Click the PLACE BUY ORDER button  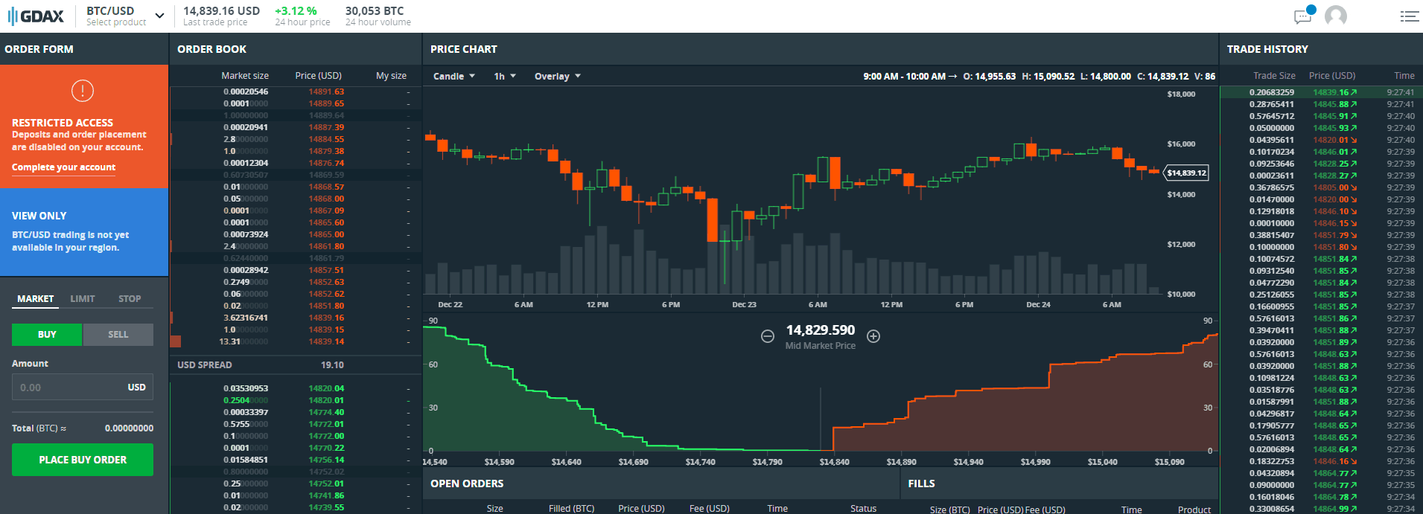coord(83,460)
